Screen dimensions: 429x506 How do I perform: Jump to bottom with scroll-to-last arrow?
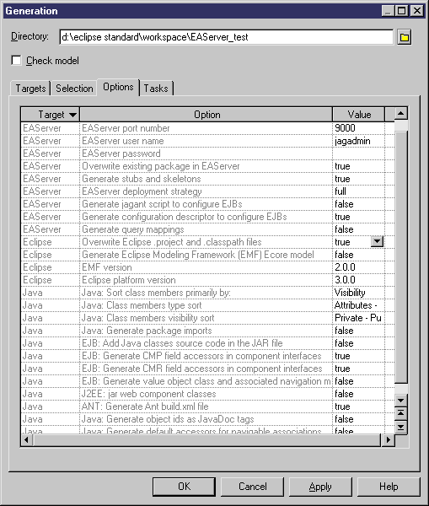(401, 427)
